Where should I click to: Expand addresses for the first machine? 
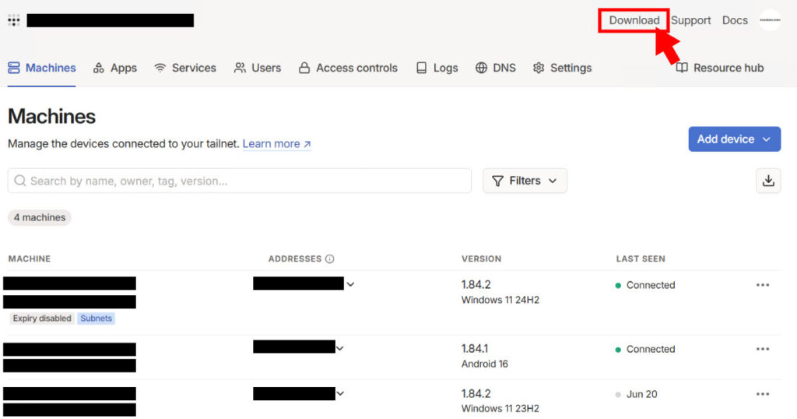coord(350,284)
